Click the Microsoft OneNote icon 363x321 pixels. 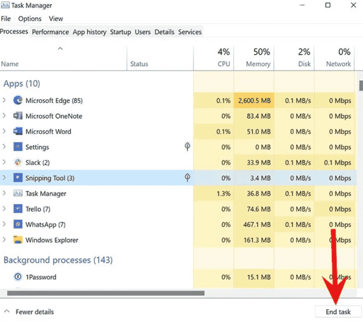[18, 116]
